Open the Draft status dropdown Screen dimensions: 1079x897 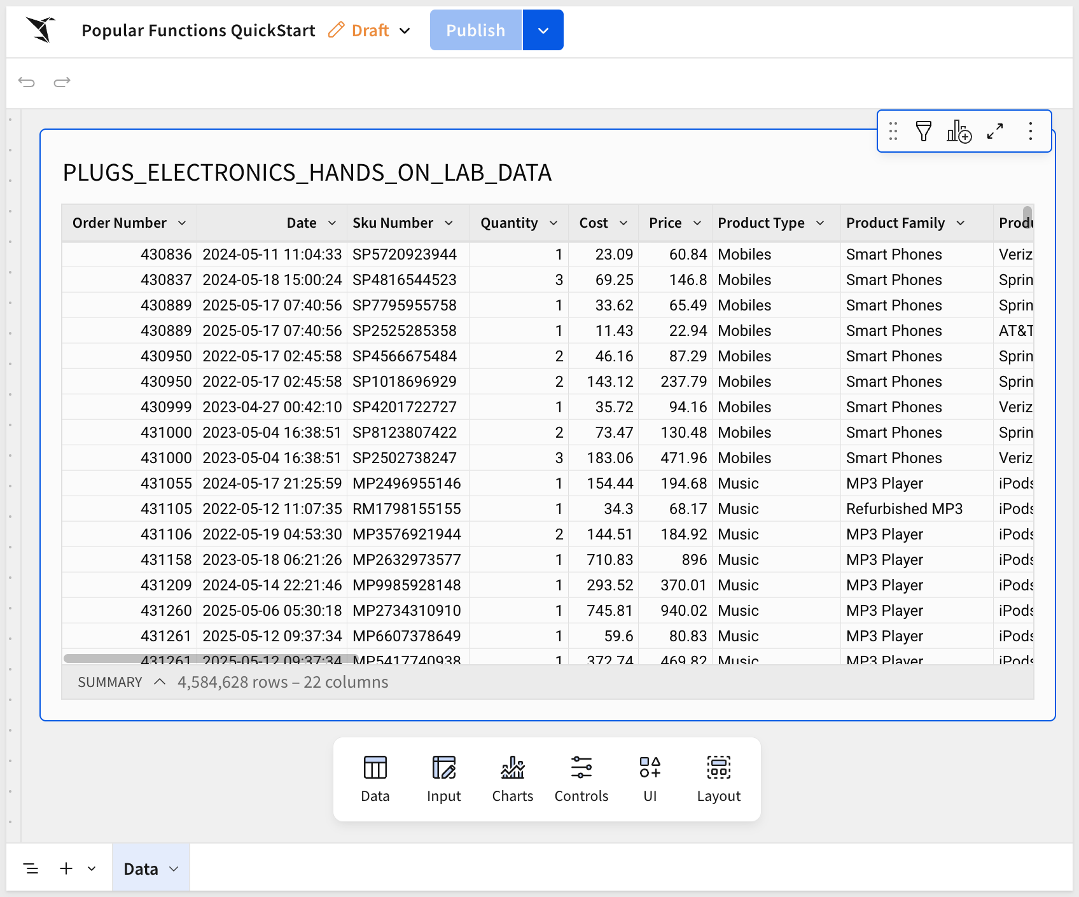(x=405, y=31)
